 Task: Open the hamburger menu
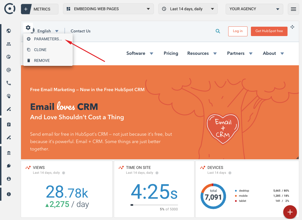point(293,9)
